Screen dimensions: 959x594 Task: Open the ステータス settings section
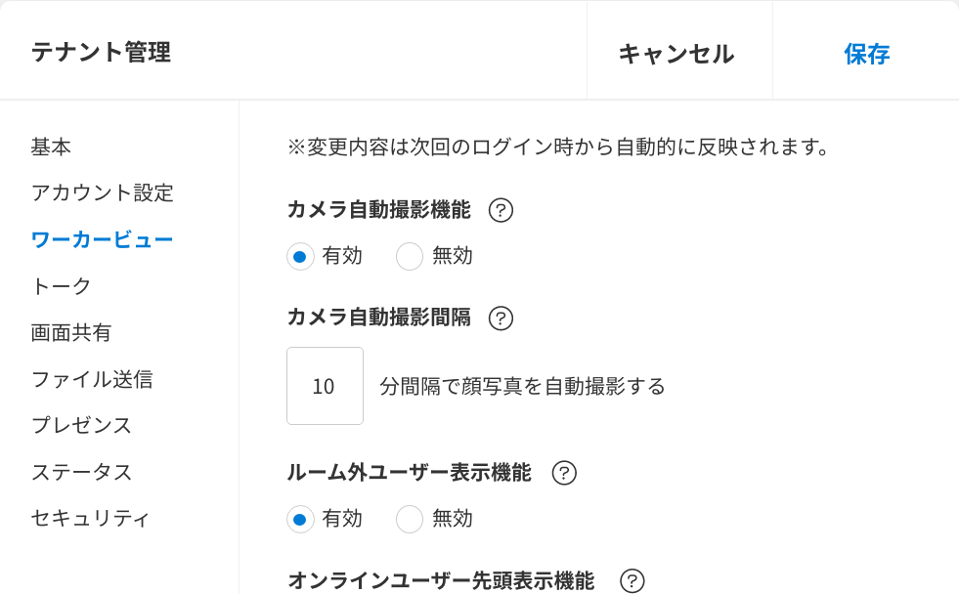coord(81,472)
